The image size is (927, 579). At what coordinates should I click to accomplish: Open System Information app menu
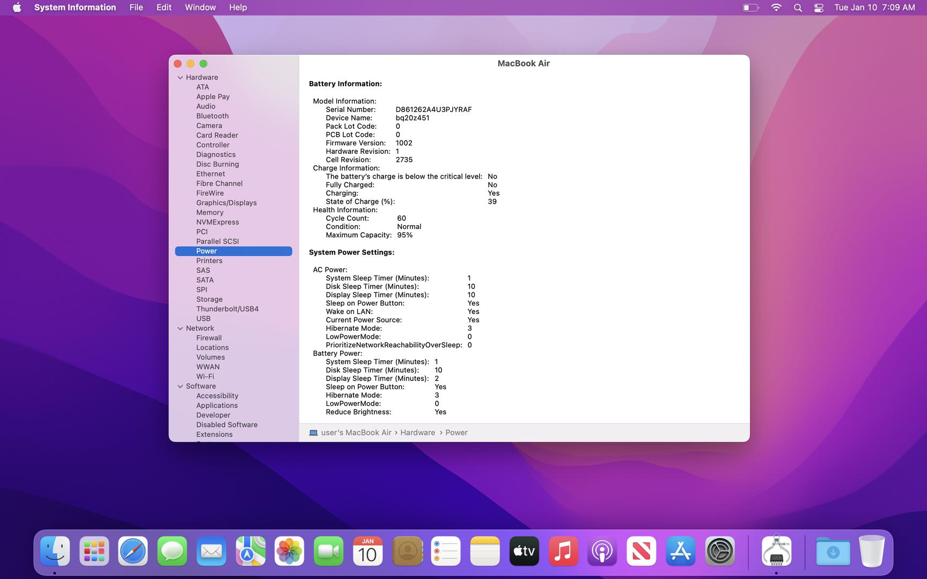coord(75,8)
